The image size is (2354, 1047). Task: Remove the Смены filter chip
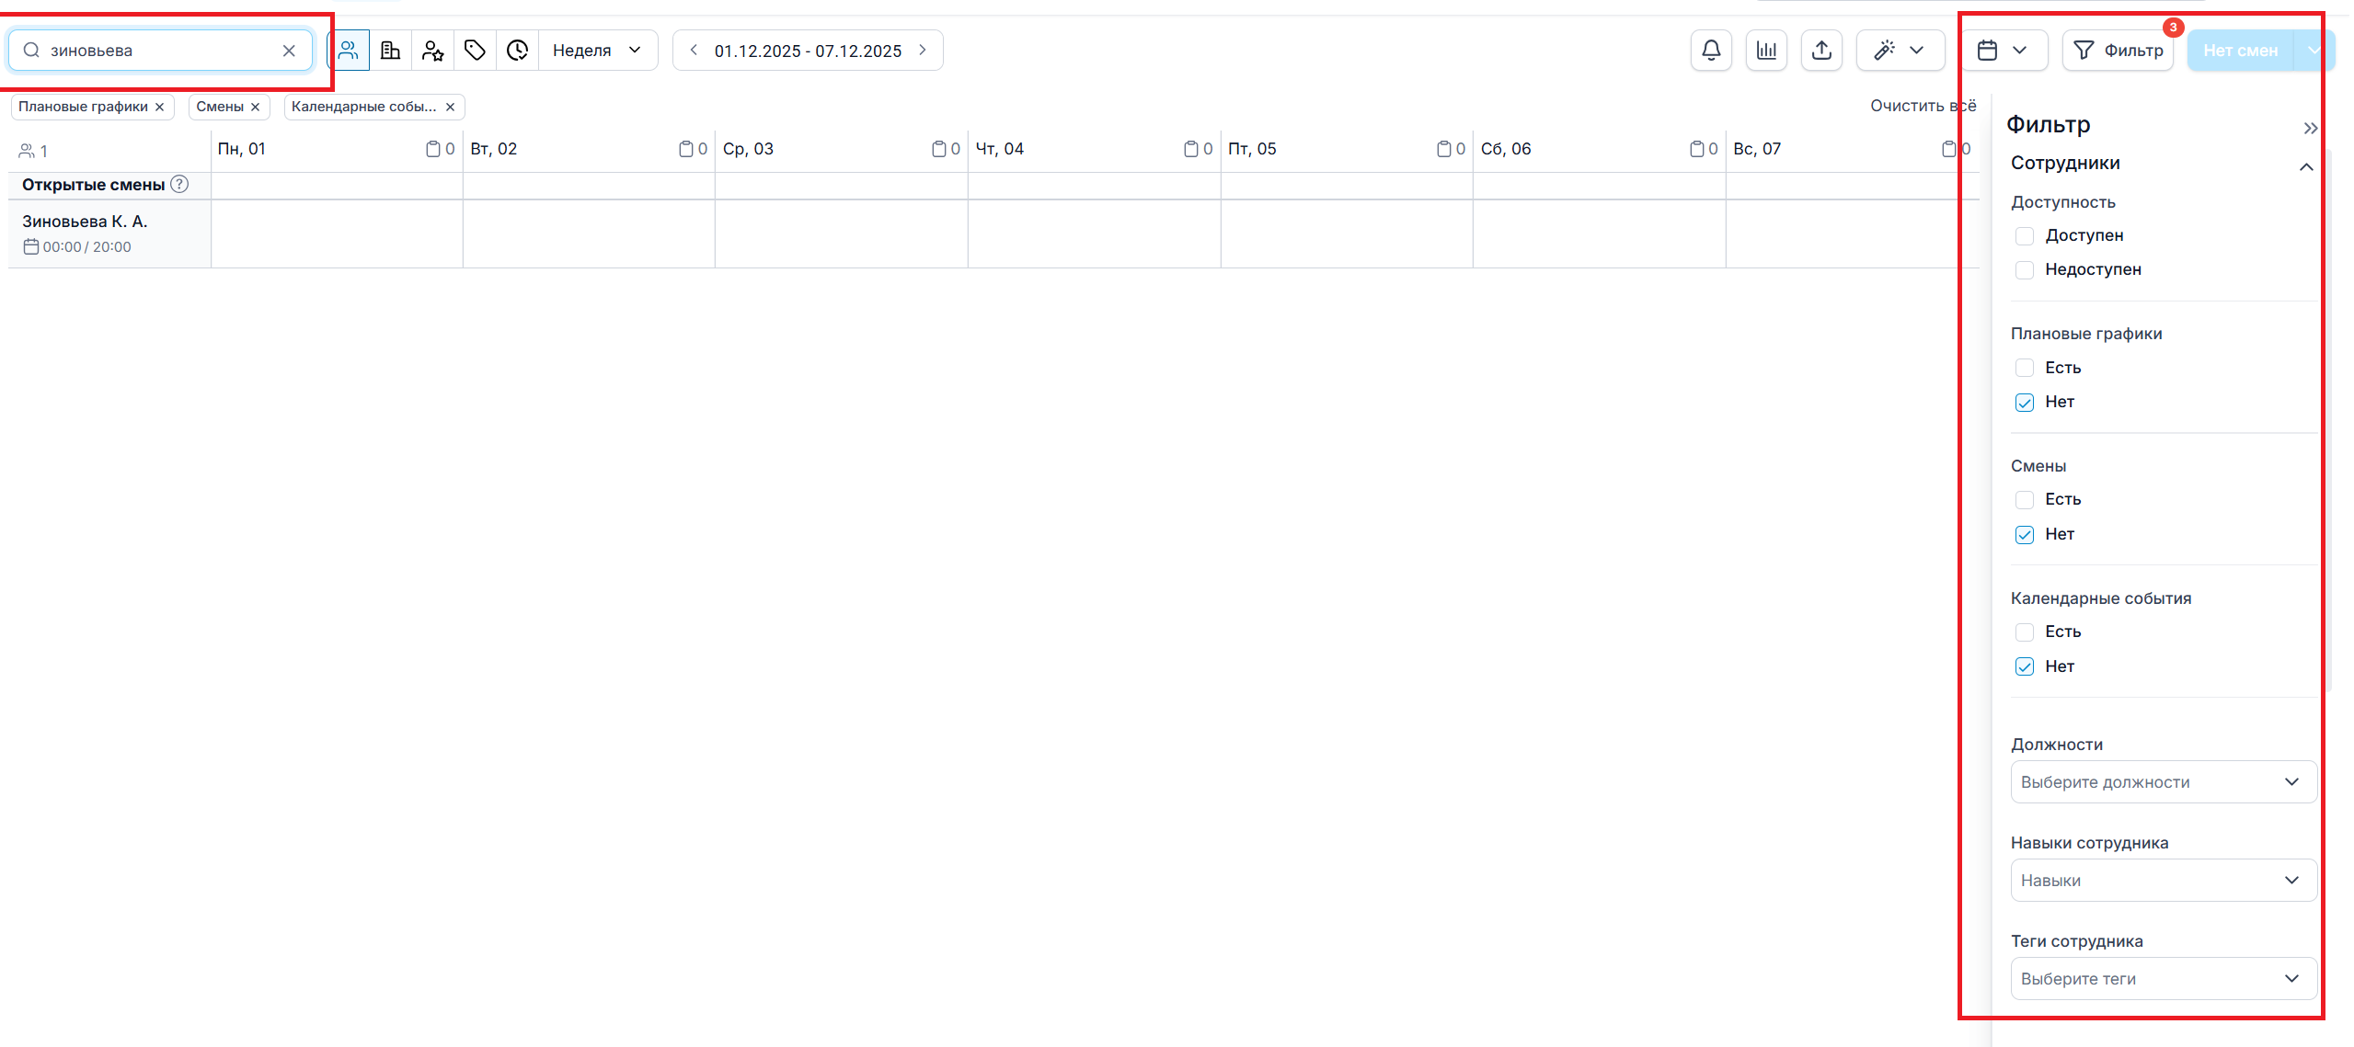(x=256, y=108)
